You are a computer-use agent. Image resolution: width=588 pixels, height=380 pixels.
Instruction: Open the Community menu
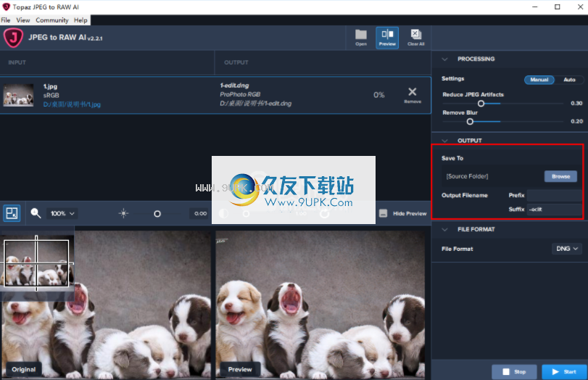52,20
